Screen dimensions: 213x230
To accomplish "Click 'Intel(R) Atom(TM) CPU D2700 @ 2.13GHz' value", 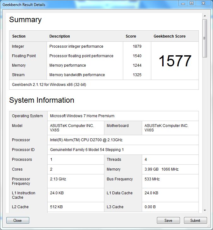I will click(x=86, y=140).
